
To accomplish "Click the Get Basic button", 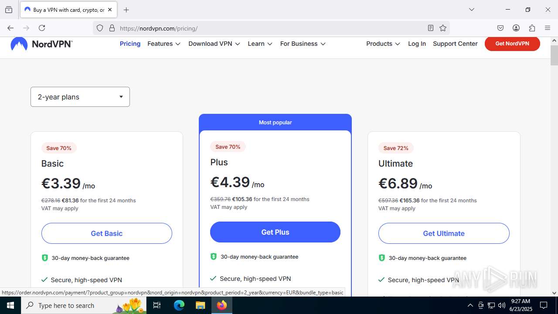I will click(107, 233).
